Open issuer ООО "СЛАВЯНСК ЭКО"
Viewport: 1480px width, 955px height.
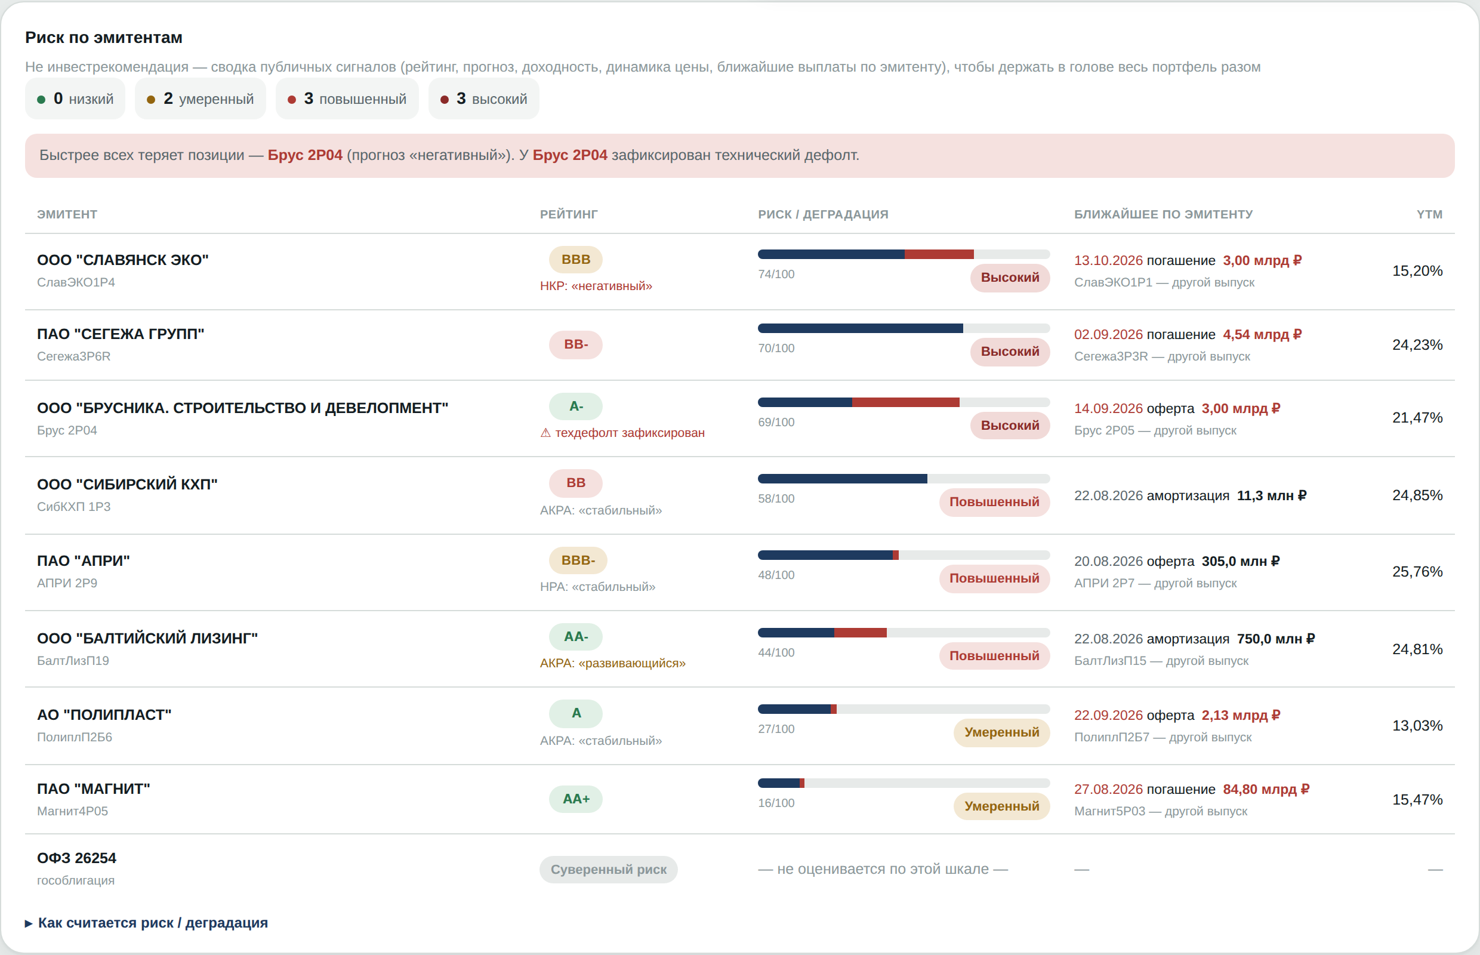click(123, 260)
